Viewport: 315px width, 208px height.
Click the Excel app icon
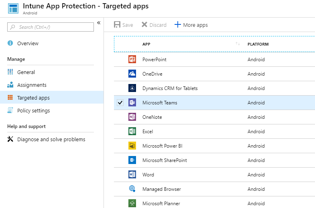point(132,132)
